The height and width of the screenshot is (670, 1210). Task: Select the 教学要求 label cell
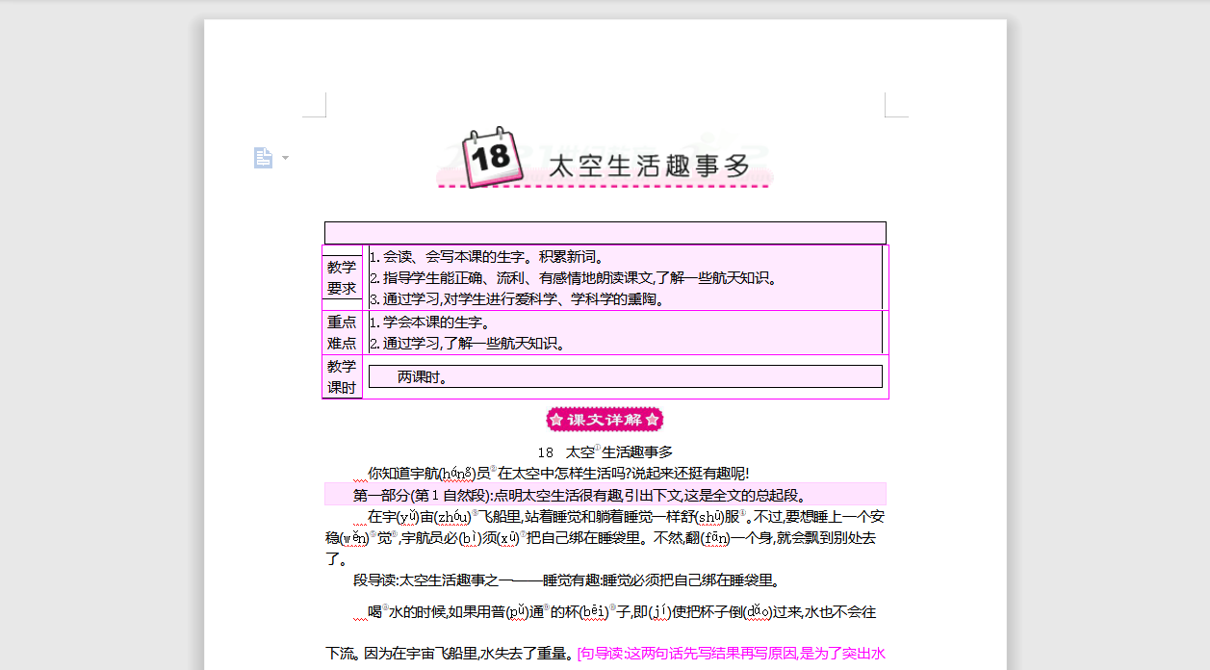[342, 276]
